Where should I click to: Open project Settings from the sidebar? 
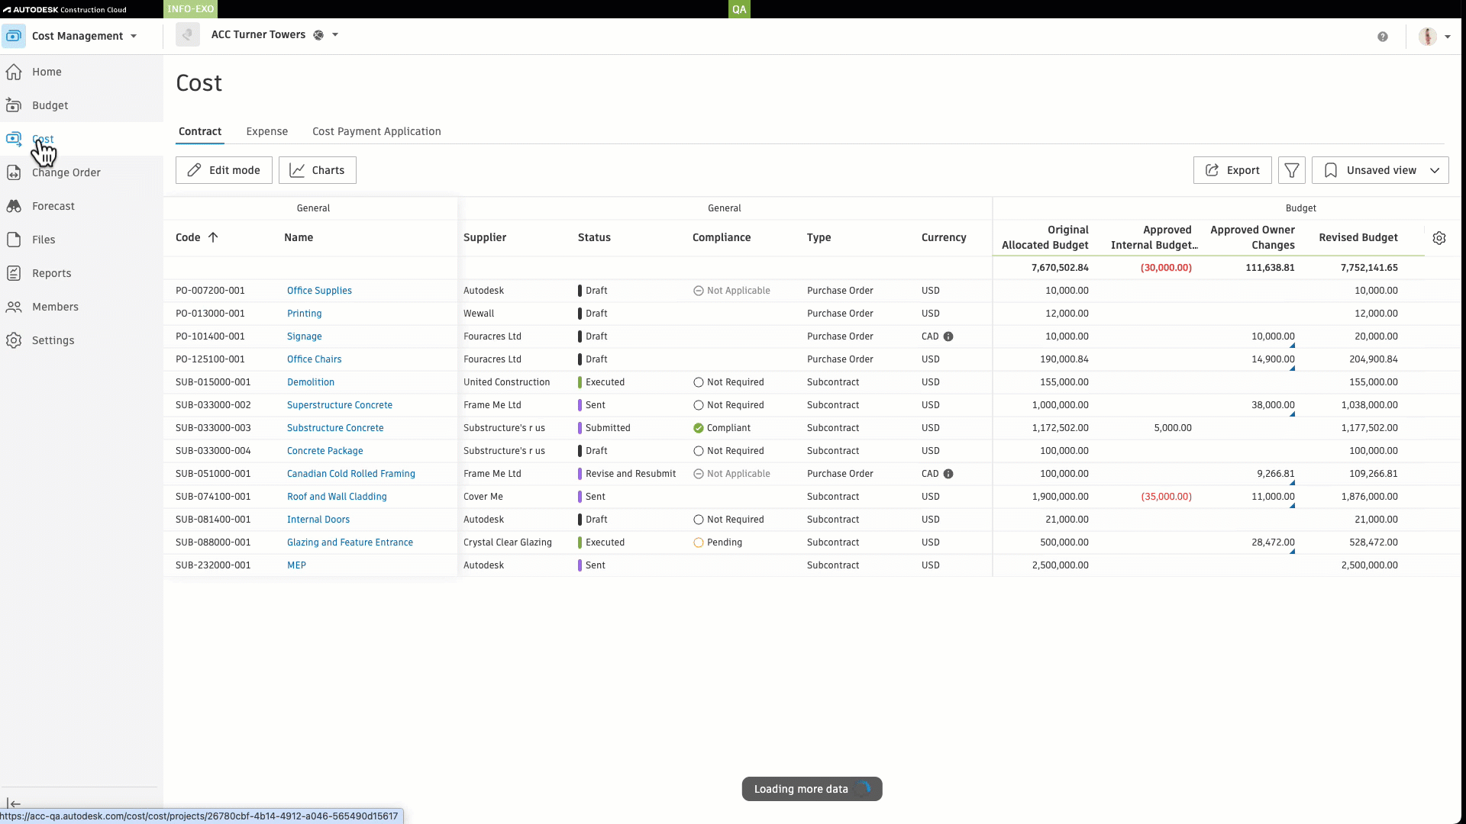click(x=52, y=340)
